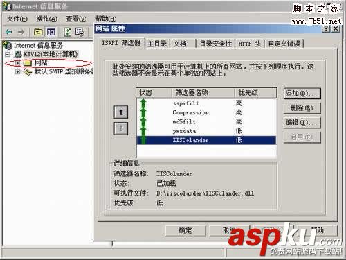Image resolution: width=346 pixels, height=260 pixels.
Task: Click the Internet 信息服务 root icon
Action: coord(8,45)
